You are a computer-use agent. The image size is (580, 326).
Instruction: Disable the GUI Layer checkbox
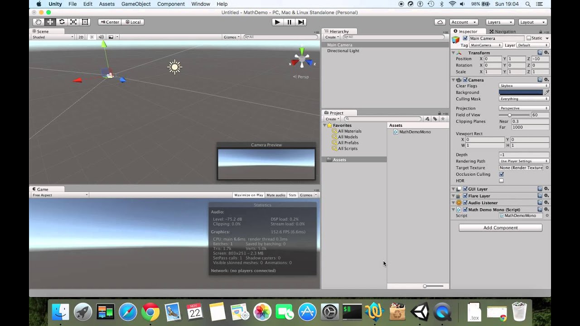[465, 189]
